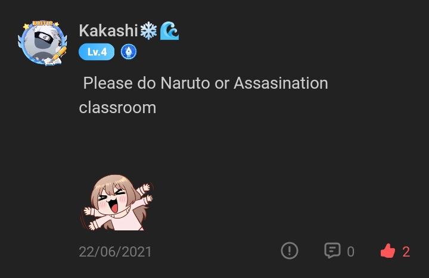429x278 pixels.
Task: Click the wave emoji after the username
Action: [169, 30]
